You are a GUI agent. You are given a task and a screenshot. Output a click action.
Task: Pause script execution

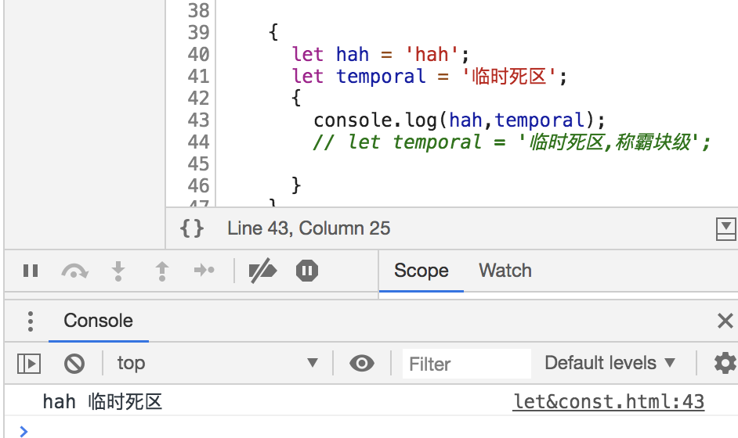(31, 271)
